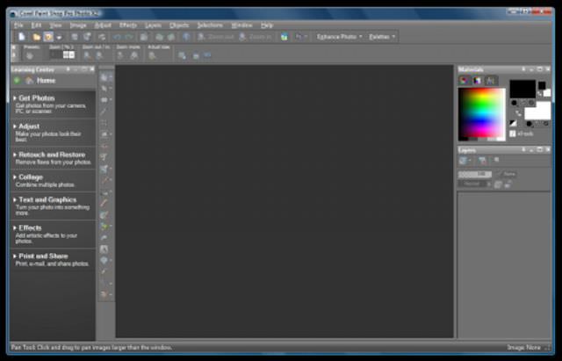Click the Print and Share link
The width and height of the screenshot is (562, 361).
tap(46, 256)
